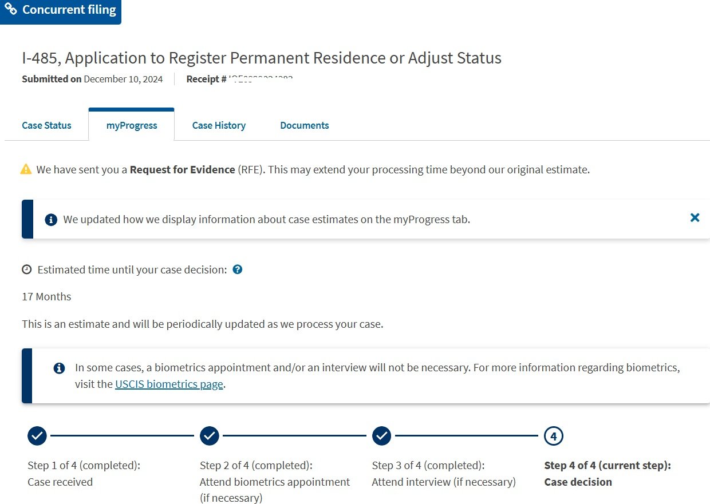The width and height of the screenshot is (710, 504).
Task: Click the clock icon beside Estimated time
Action: (x=27, y=269)
